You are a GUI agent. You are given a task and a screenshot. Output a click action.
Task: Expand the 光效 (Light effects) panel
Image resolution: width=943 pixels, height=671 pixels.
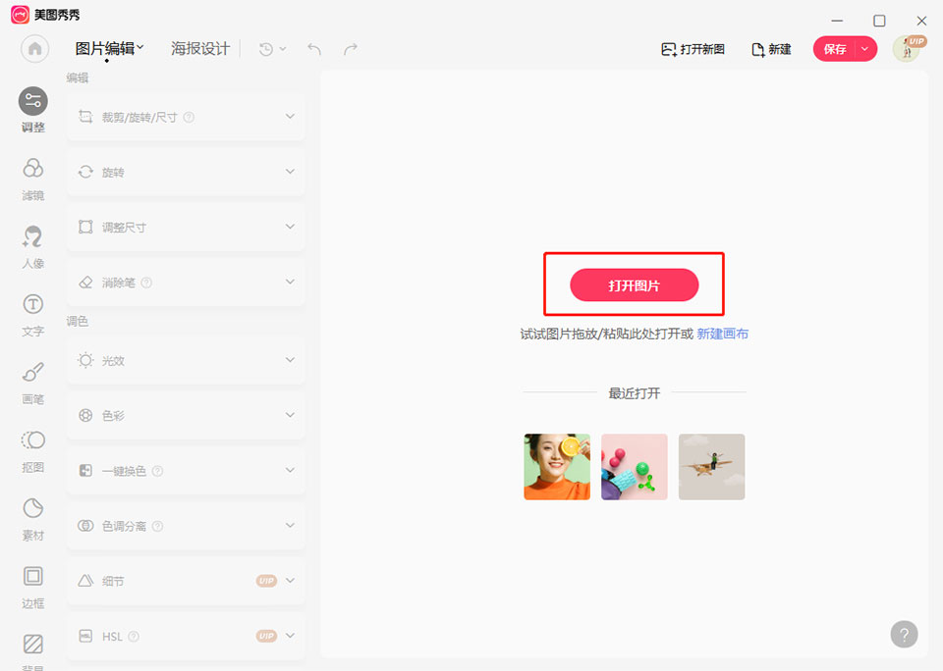[x=186, y=360]
